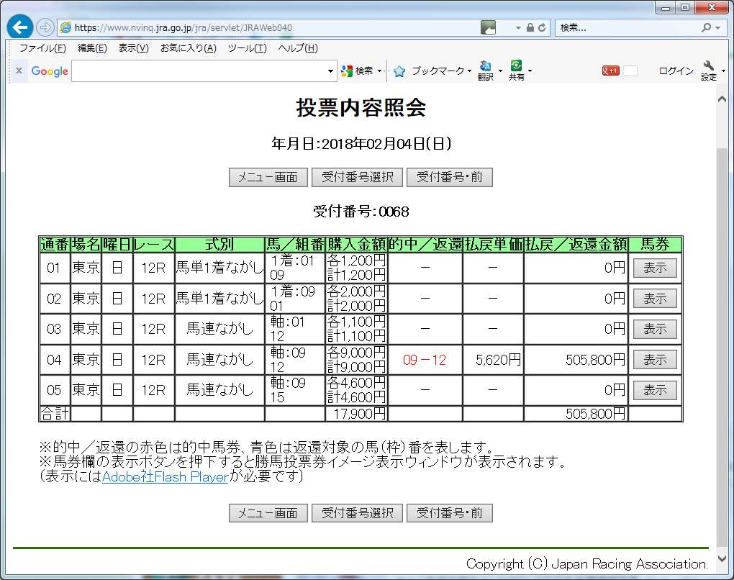Click the 共有 share icon
This screenshot has height=580, width=734.
517,71
